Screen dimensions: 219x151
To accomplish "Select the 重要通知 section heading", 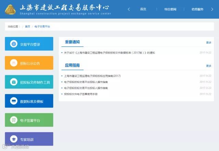I will (x=72, y=42).
